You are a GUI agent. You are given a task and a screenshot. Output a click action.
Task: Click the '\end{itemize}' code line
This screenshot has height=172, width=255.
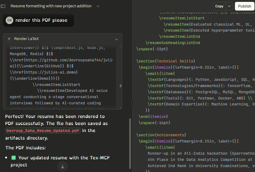(x=153, y=117)
